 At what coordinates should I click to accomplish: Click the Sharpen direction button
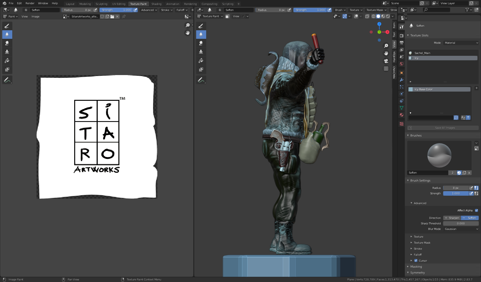click(x=452, y=218)
